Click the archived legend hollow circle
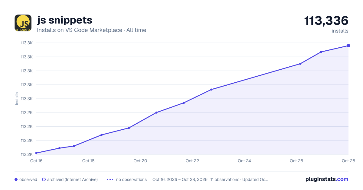363x190 pixels. tap(44, 179)
